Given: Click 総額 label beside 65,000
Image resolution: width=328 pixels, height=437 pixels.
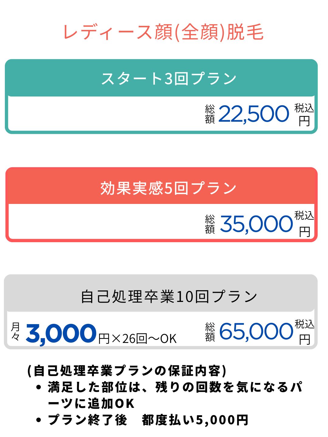Looking at the screenshot, I should click(x=210, y=332).
